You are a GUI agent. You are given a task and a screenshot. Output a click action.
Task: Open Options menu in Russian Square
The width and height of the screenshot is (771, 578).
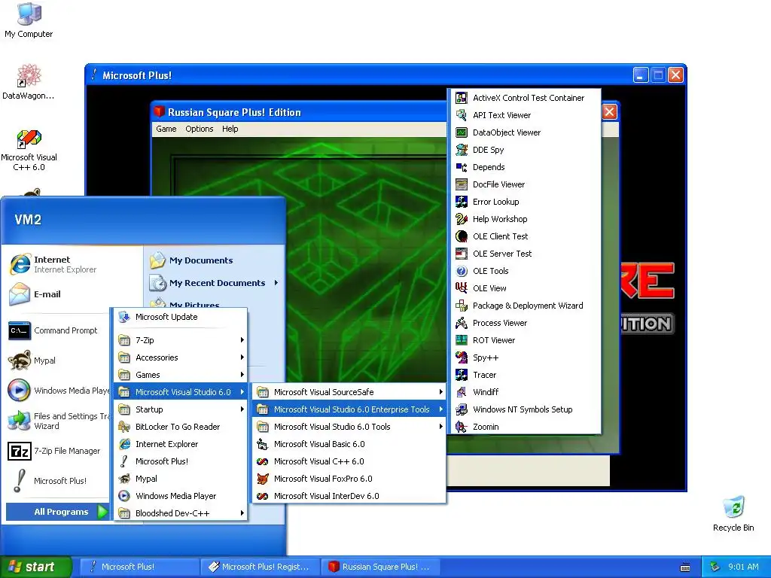tap(199, 129)
